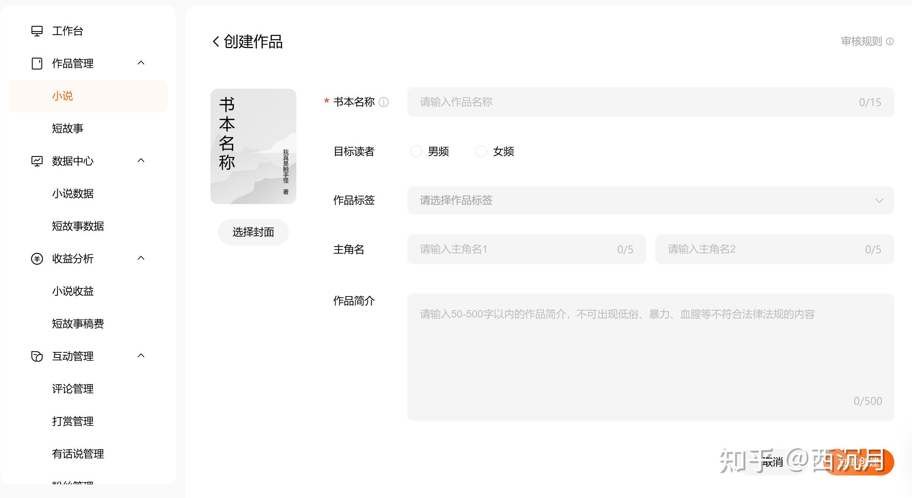Collapse the 收益分析 section chevron
Screen dimensions: 912x498
(141, 258)
